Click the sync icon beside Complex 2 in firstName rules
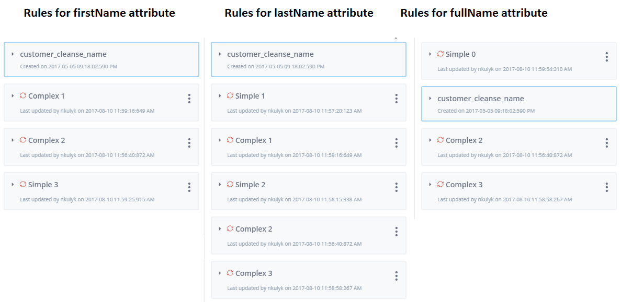621x302 pixels. coord(23,140)
